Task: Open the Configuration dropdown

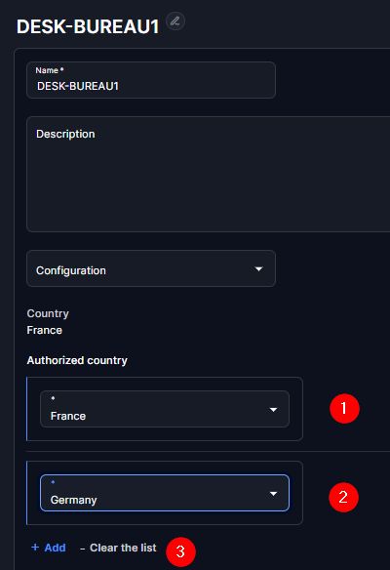Action: [x=151, y=268]
